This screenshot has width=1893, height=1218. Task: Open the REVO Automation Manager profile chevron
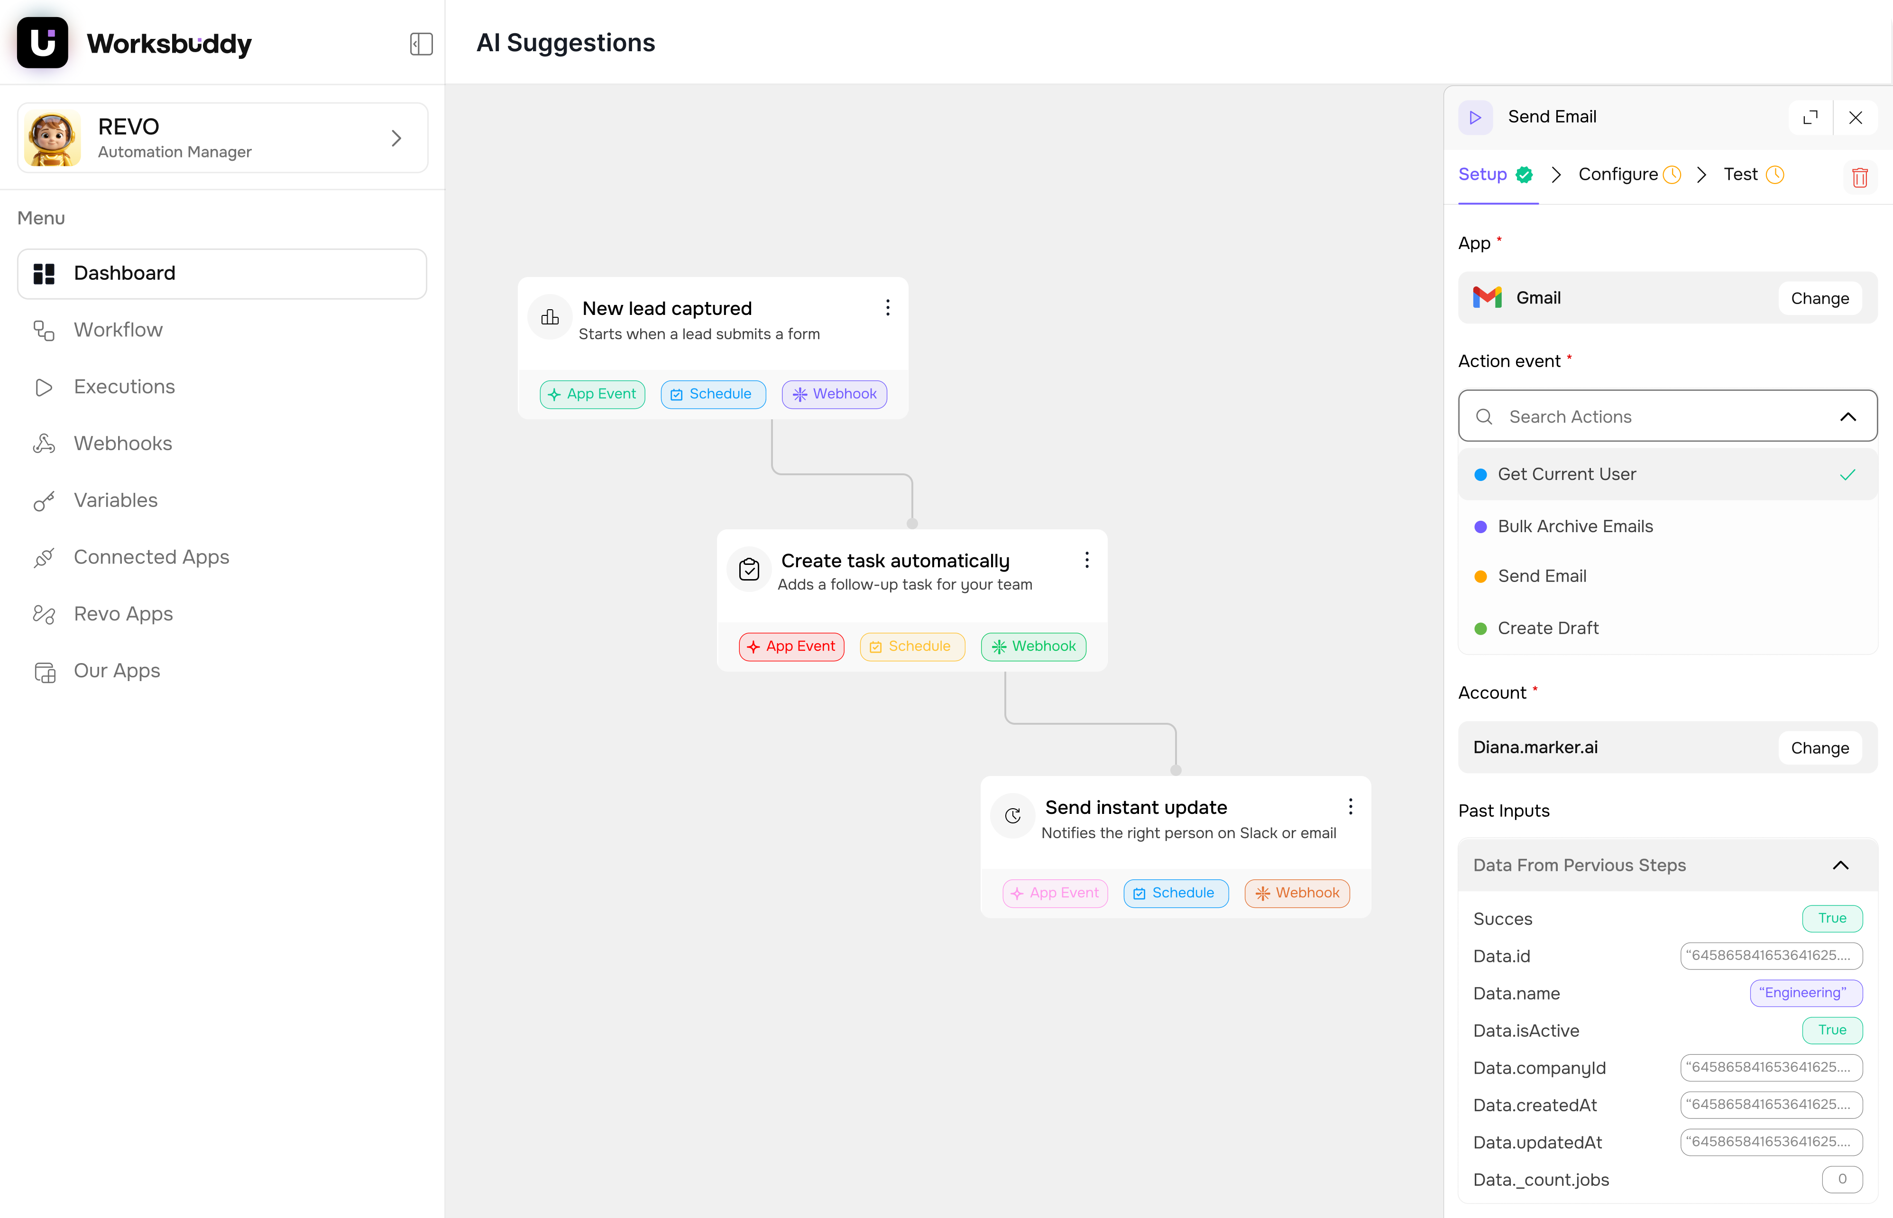tap(396, 138)
